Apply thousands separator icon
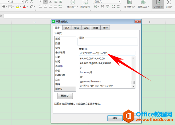175x125 pixels. pos(108,7)
